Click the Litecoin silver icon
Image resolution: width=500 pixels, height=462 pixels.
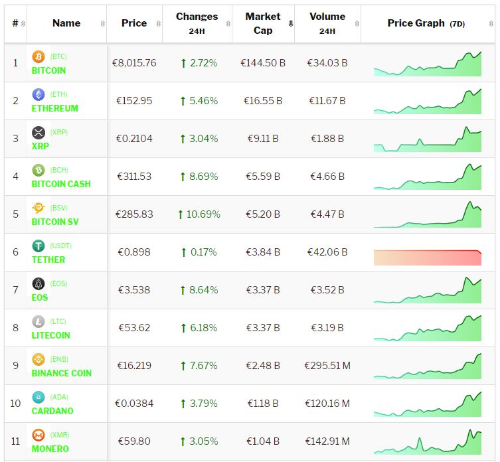(39, 322)
